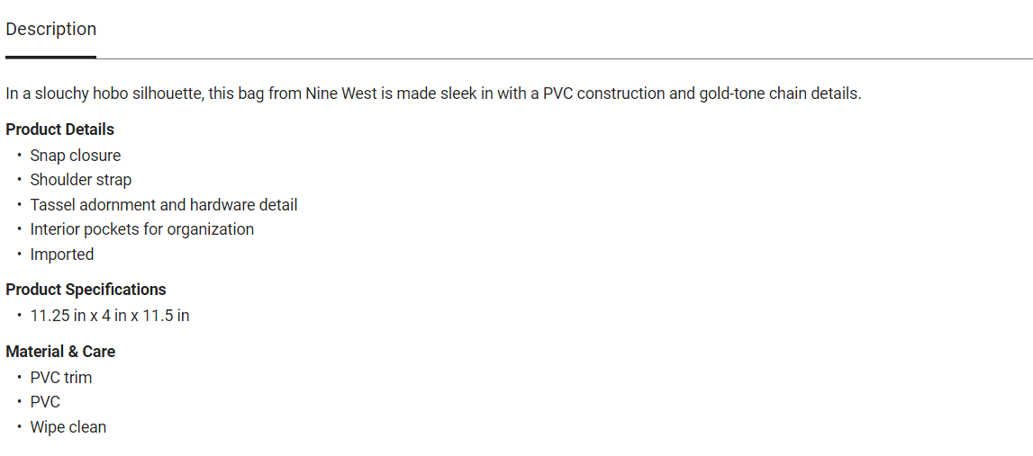The image size is (1033, 456).
Task: Click the bullet dot before "Wipe clean"
Action: pyautogui.click(x=19, y=427)
